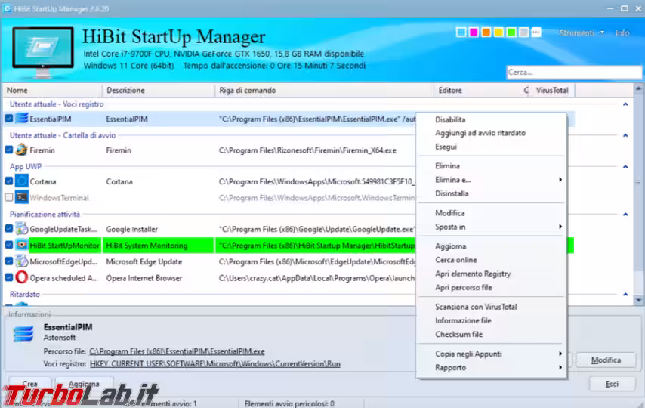Click the EssentialPIM icon in Informazioni panel
The image size is (645, 408).
click(23, 333)
